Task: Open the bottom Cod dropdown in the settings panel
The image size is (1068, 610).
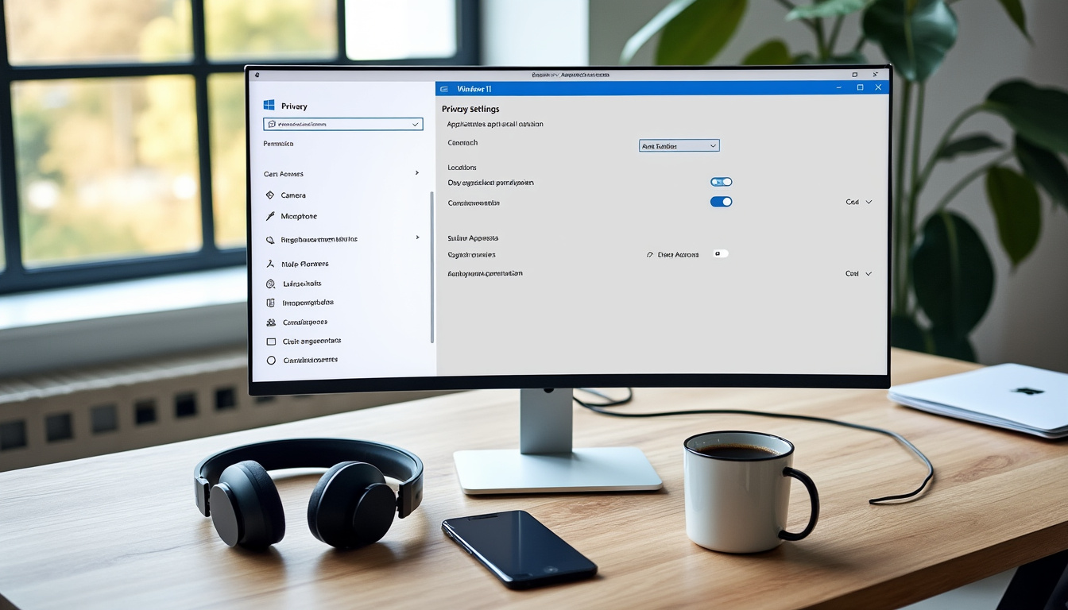Action: pos(859,272)
